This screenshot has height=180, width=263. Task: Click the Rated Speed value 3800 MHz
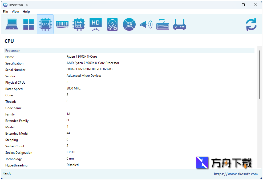(x=74, y=88)
